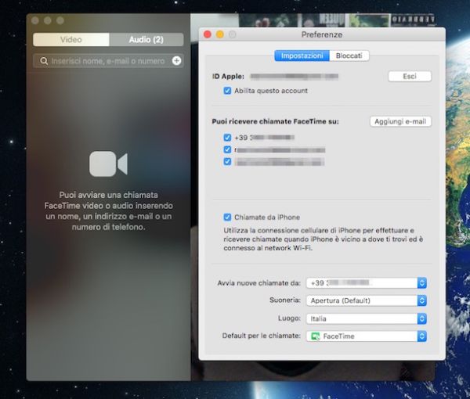Click the Aggiungi e-mail button
This screenshot has width=470, height=399.
(x=400, y=121)
